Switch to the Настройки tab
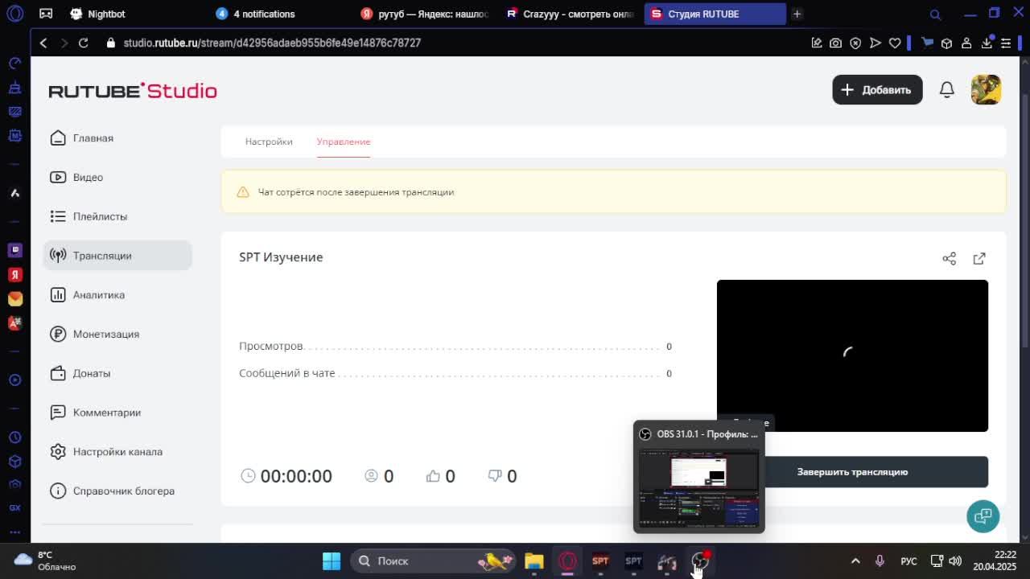This screenshot has height=579, width=1030. click(x=269, y=142)
